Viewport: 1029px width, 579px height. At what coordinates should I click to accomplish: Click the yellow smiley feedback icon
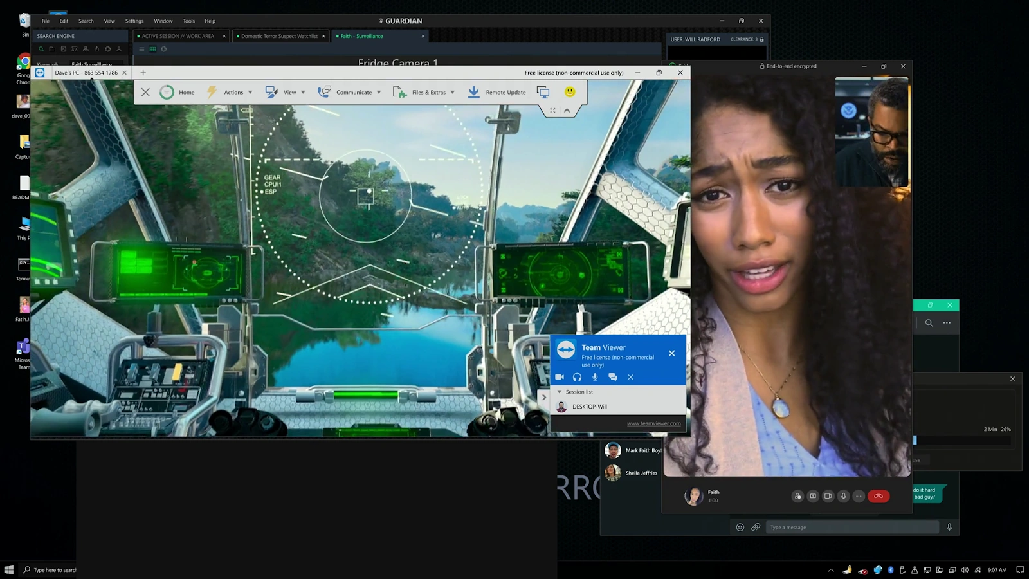coord(570,91)
